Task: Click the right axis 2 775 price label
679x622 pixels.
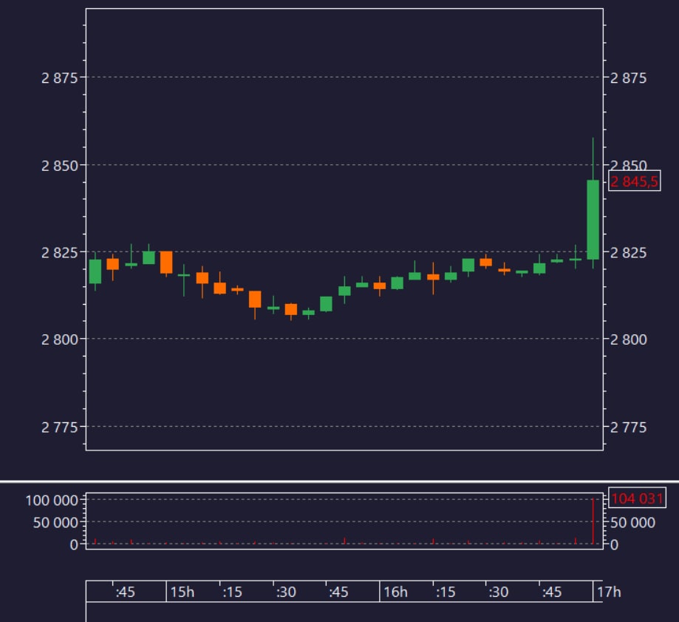Action: coord(628,427)
